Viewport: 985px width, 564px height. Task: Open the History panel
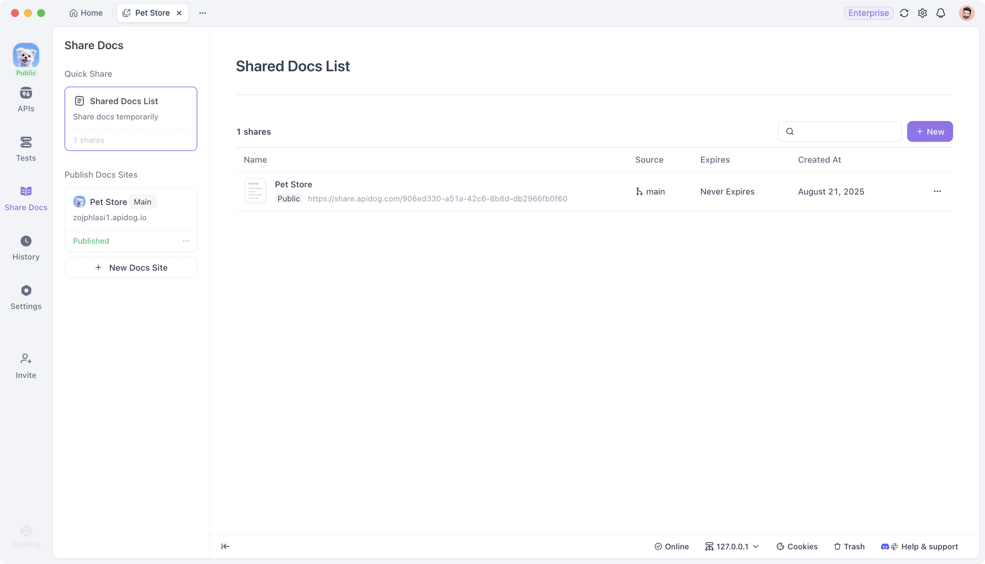(x=26, y=247)
